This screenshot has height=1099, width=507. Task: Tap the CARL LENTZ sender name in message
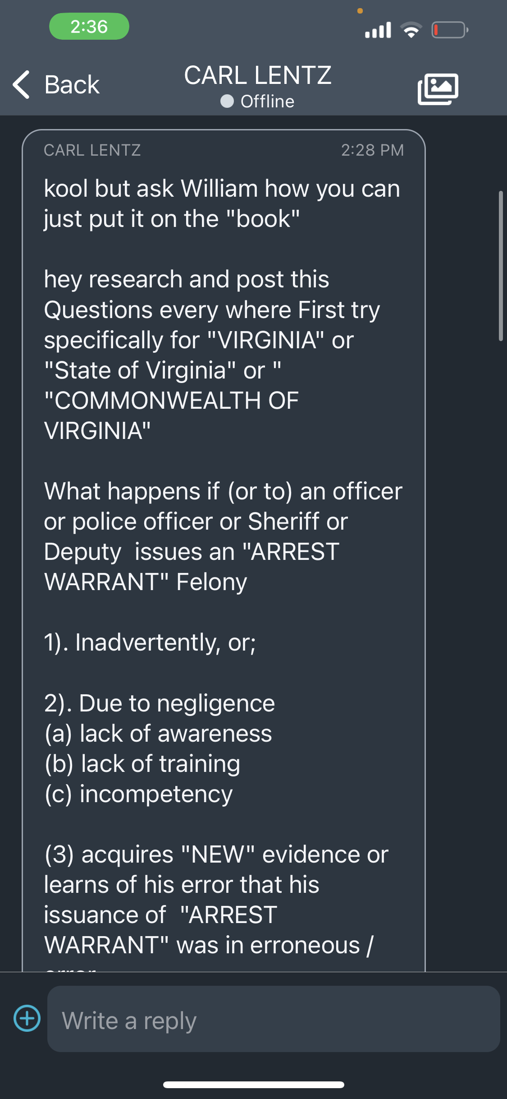92,150
